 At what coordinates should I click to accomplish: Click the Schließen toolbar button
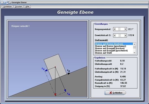coord(8,7)
